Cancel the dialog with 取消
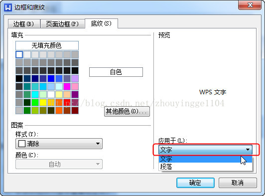Screen dimensions: 265x196 click(x=238, y=183)
